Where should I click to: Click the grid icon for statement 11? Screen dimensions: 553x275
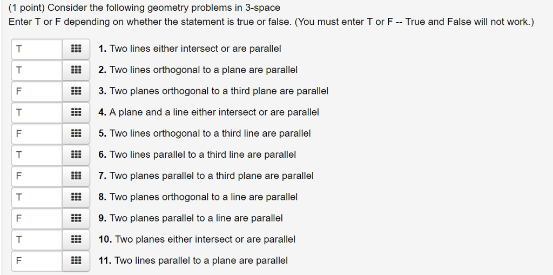(76, 260)
